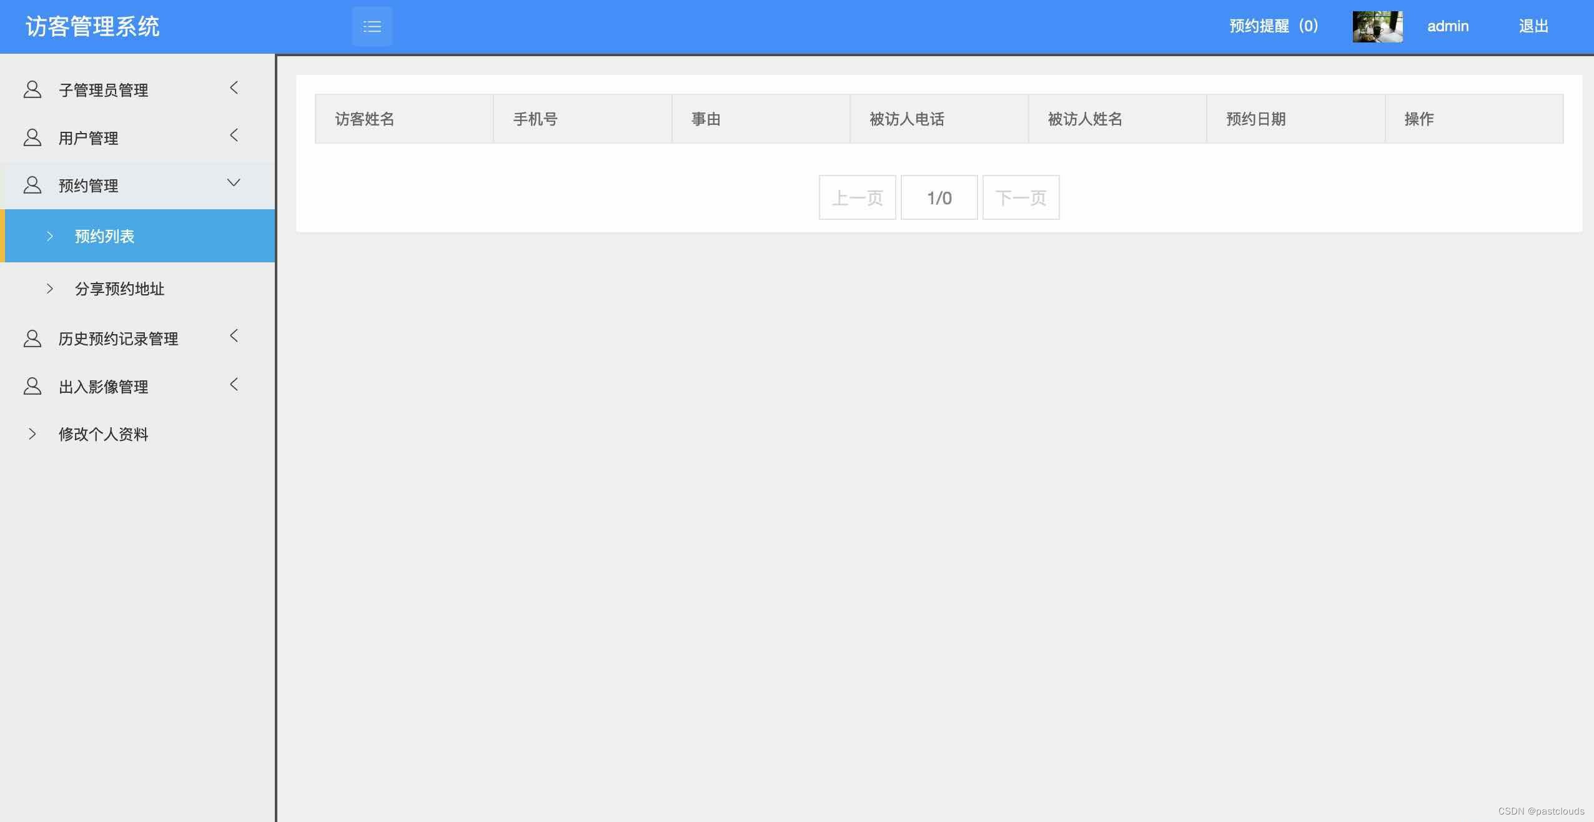Image resolution: width=1594 pixels, height=822 pixels.
Task: Expand the 用户管理 chevron
Action: (x=234, y=136)
